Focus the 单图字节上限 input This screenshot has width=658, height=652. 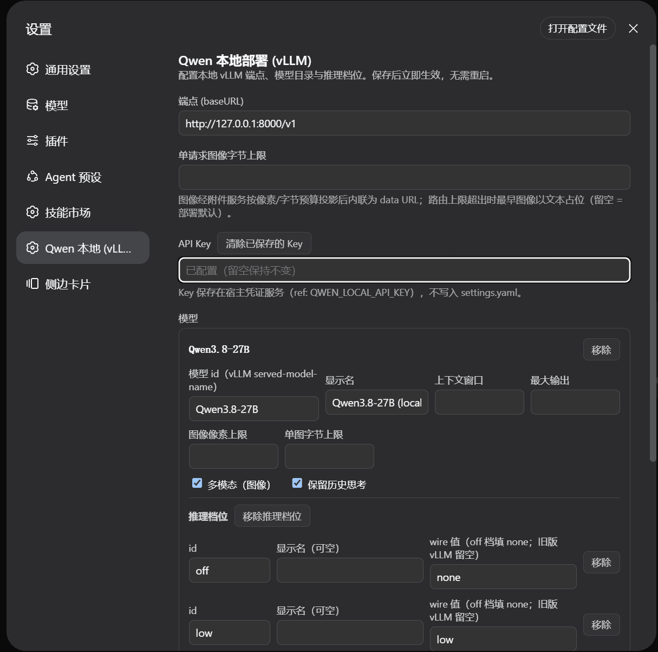(329, 456)
